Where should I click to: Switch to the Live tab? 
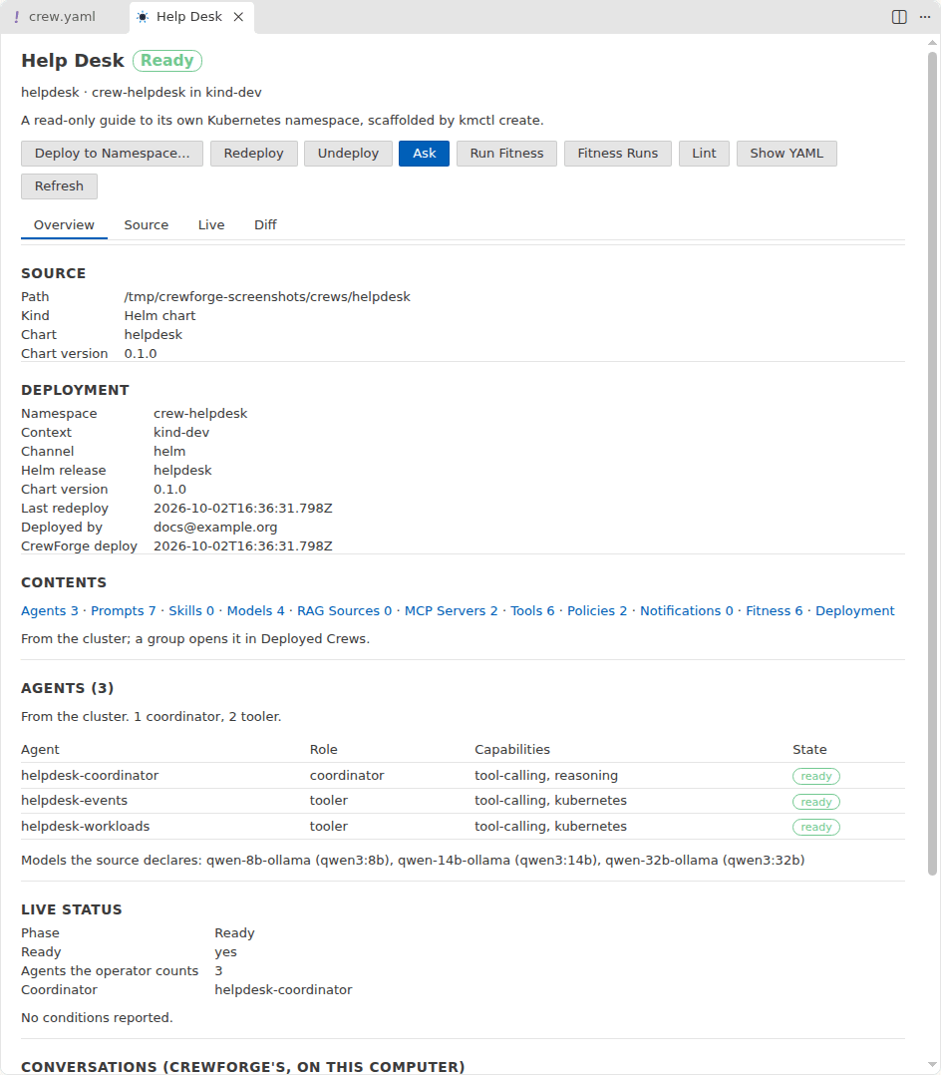pyautogui.click(x=211, y=225)
